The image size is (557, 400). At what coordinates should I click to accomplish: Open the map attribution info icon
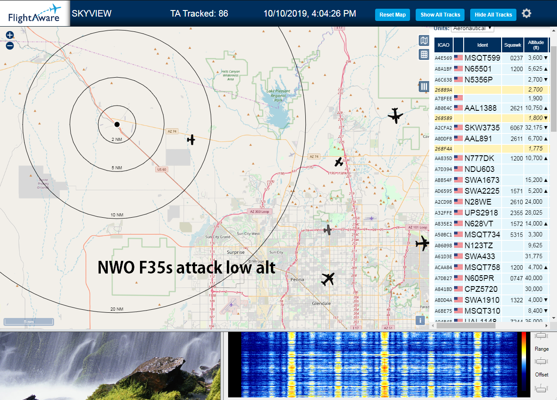point(420,320)
